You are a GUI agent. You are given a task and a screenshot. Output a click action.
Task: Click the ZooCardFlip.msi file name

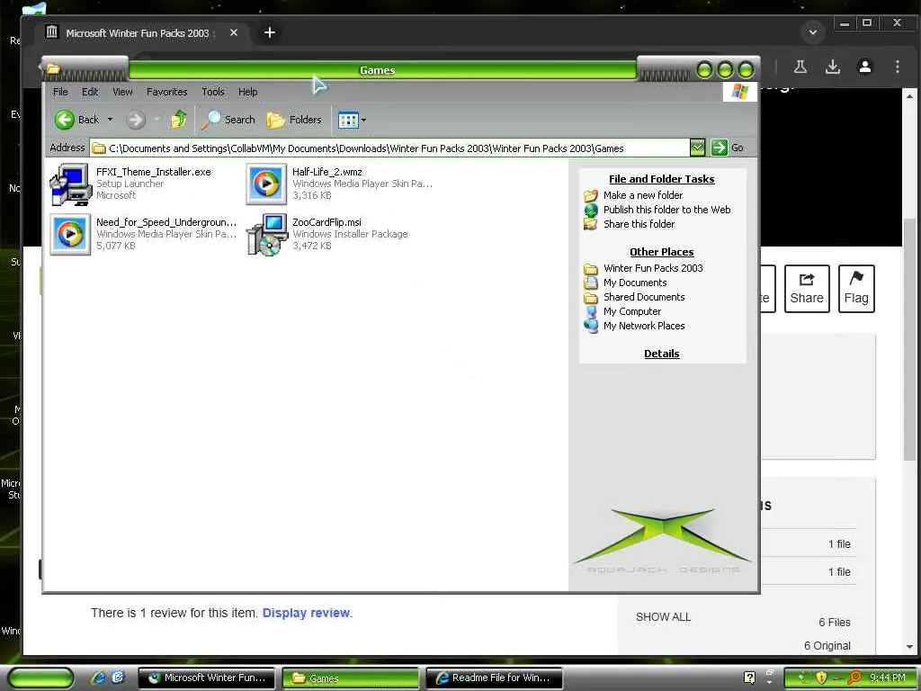326,222
